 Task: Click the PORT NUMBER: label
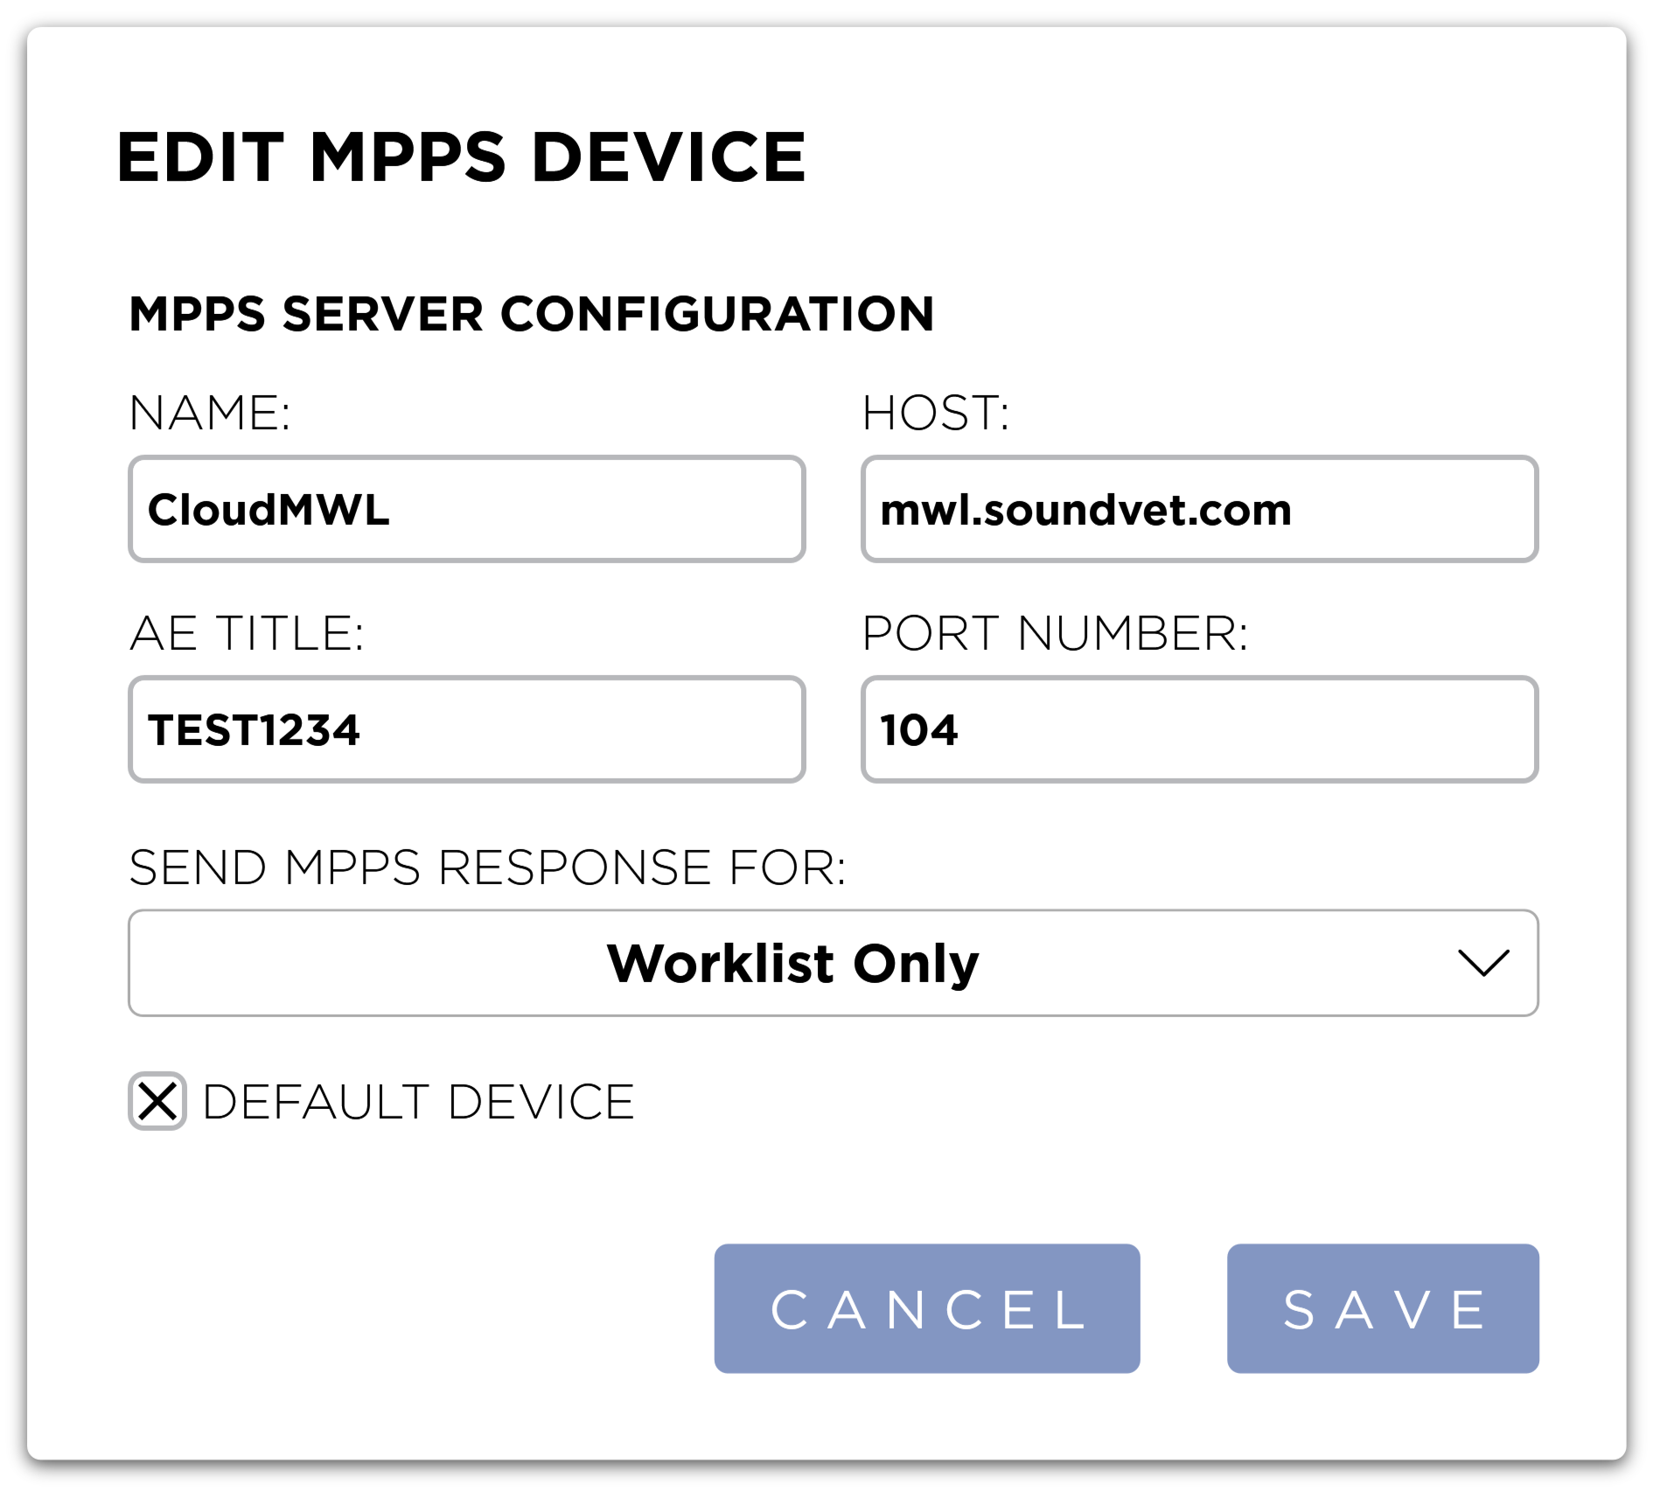point(1055,633)
